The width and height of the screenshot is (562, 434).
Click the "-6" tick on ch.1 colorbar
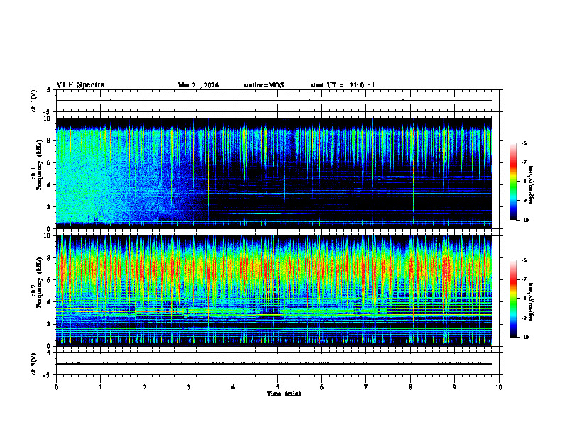tap(524, 143)
